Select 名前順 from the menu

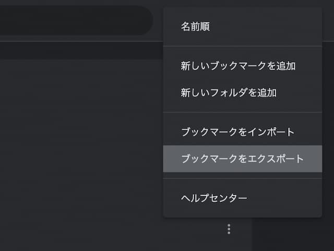tap(195, 27)
